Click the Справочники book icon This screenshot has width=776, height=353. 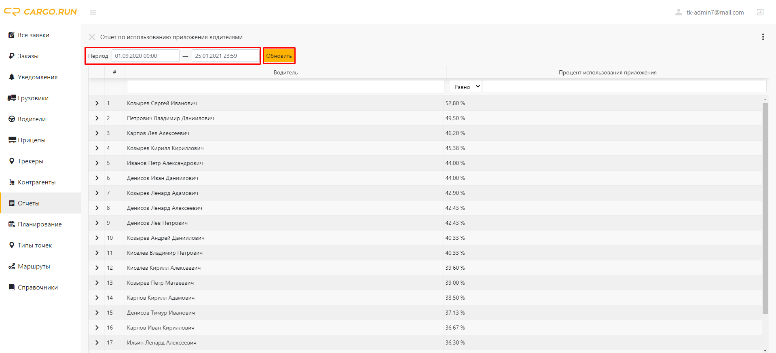coord(12,287)
